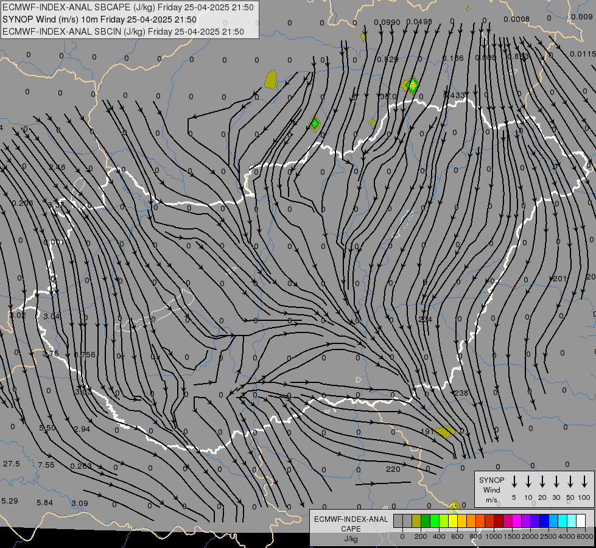This screenshot has width=596, height=548.
Task: Click the map value 0.203
Action: tap(81, 466)
